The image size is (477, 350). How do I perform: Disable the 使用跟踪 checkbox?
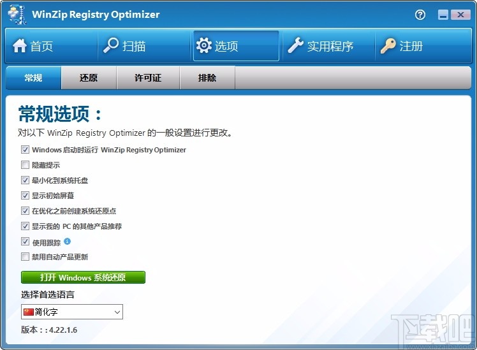(x=25, y=242)
